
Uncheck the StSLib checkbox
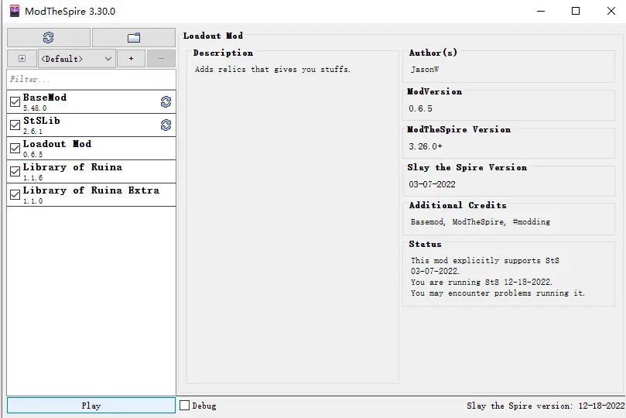(15, 125)
